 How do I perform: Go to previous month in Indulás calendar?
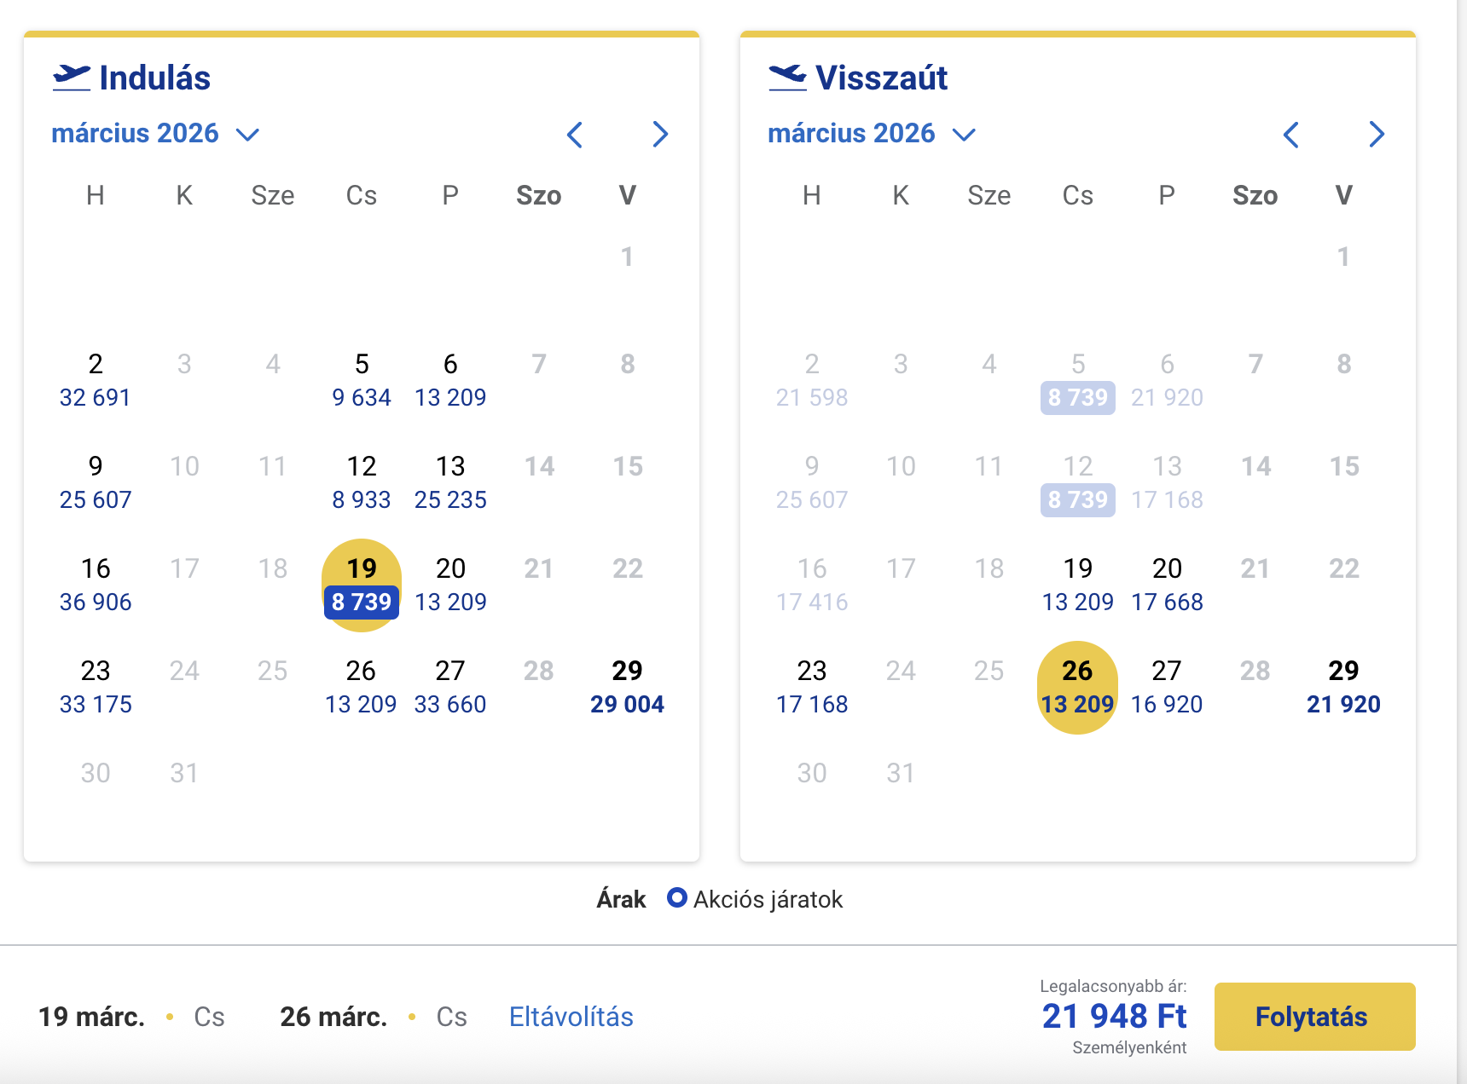(575, 135)
